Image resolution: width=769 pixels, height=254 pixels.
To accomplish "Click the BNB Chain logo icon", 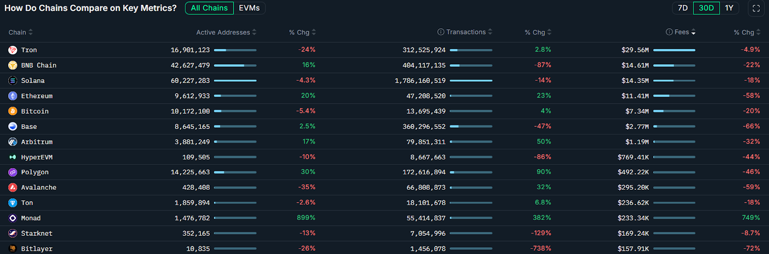I will point(13,65).
